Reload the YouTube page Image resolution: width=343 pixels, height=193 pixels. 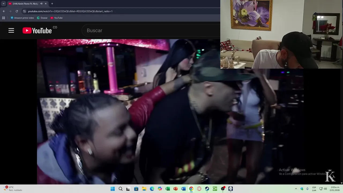(17, 11)
